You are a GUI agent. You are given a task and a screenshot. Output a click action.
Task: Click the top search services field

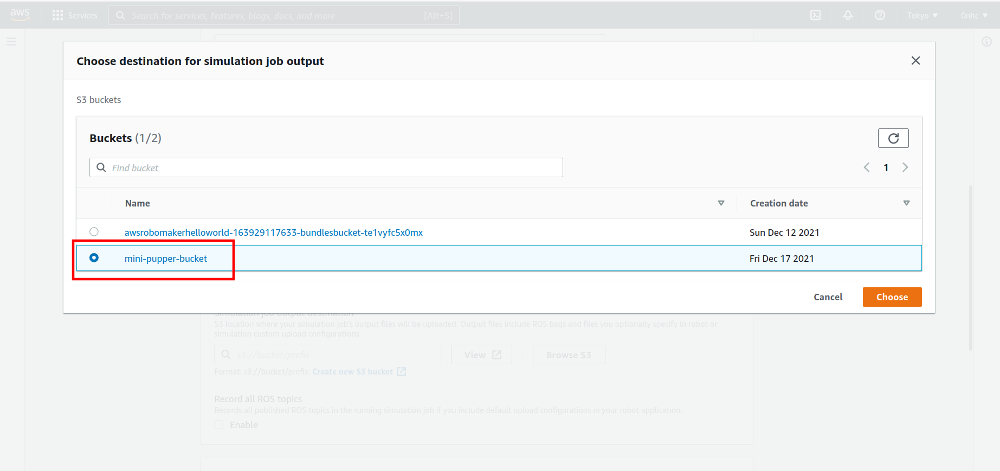[284, 15]
